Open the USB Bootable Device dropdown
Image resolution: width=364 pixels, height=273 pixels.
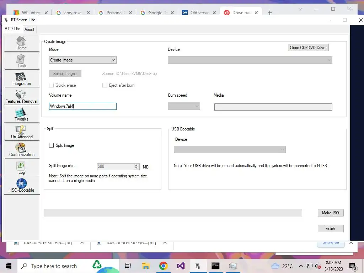[230, 149]
